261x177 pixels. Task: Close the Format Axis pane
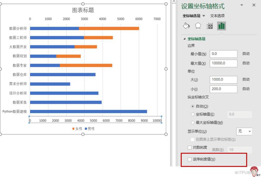pos(254,5)
